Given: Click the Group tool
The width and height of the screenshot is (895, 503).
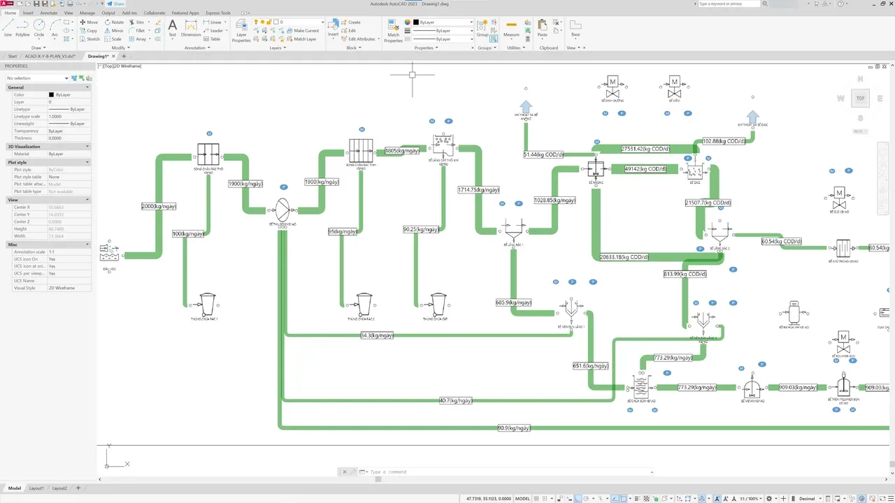Looking at the screenshot, I should (x=482, y=28).
